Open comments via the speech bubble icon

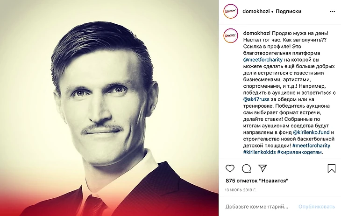pos(246,168)
